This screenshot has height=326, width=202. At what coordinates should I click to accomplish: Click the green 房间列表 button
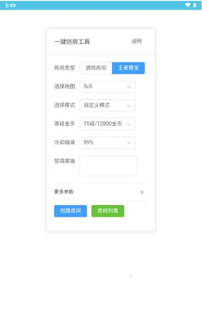point(108,211)
